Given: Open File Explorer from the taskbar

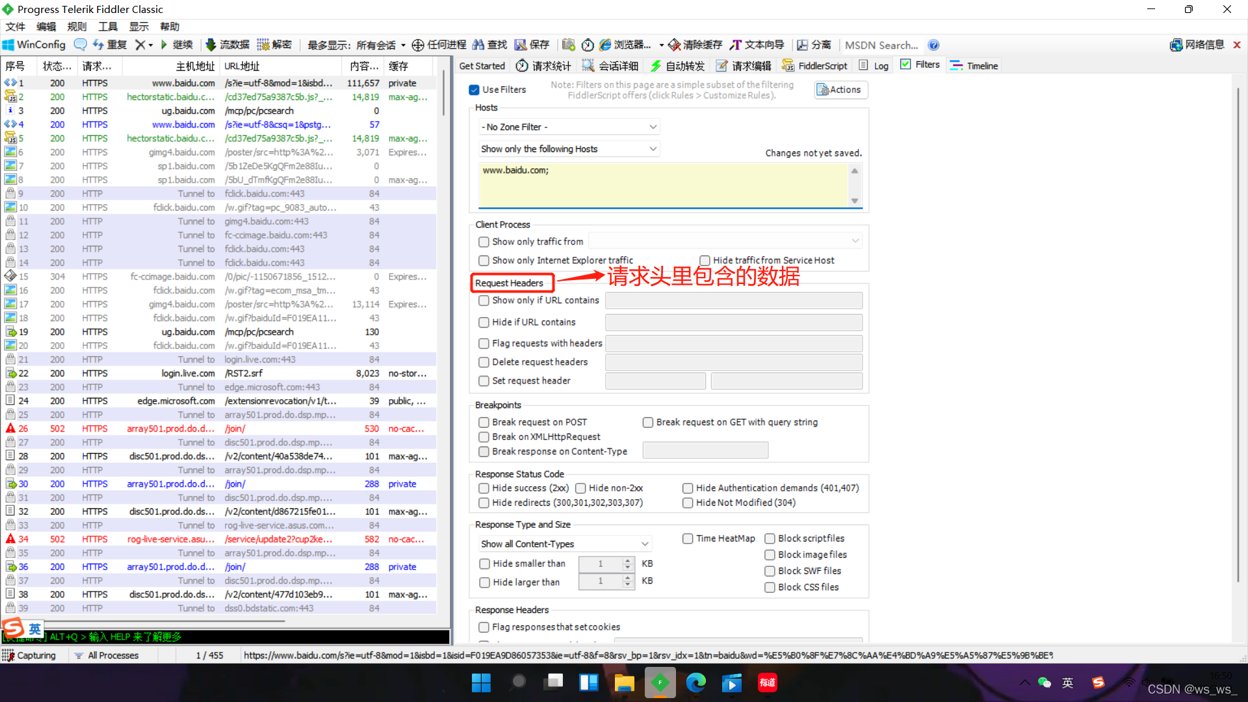Looking at the screenshot, I should 624,682.
